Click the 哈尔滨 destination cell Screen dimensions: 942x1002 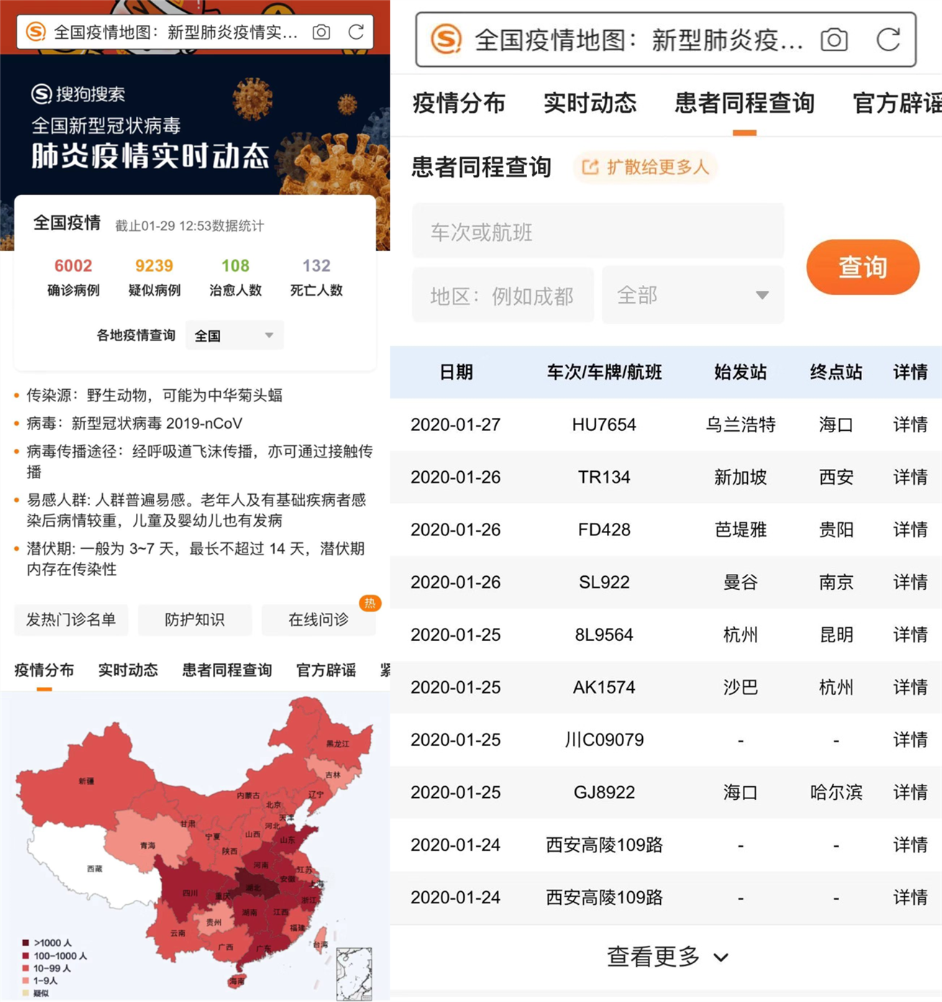tap(836, 792)
